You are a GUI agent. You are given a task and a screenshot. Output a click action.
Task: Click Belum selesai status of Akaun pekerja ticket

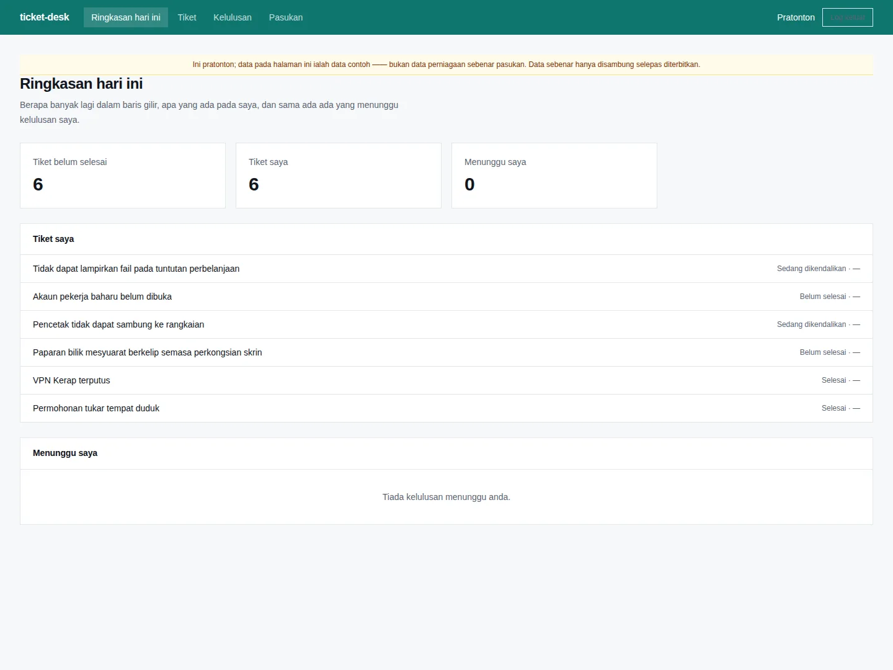(x=830, y=297)
